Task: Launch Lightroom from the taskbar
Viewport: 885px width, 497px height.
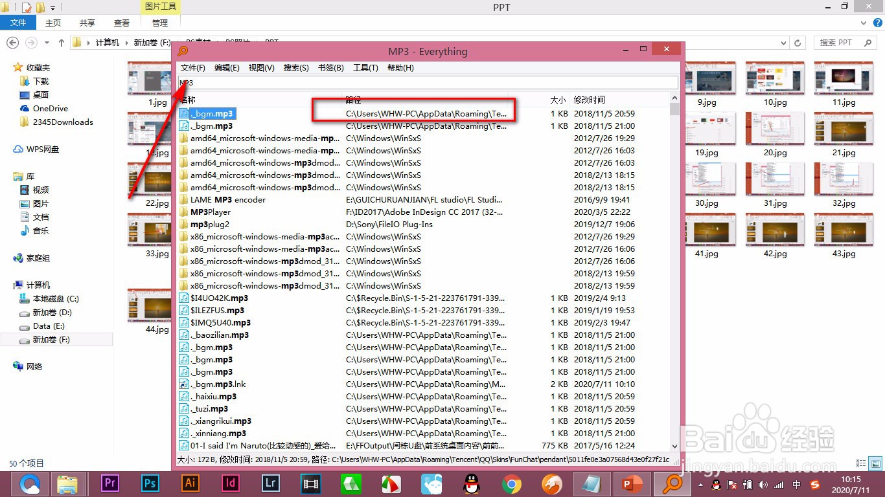Action: coord(271,483)
